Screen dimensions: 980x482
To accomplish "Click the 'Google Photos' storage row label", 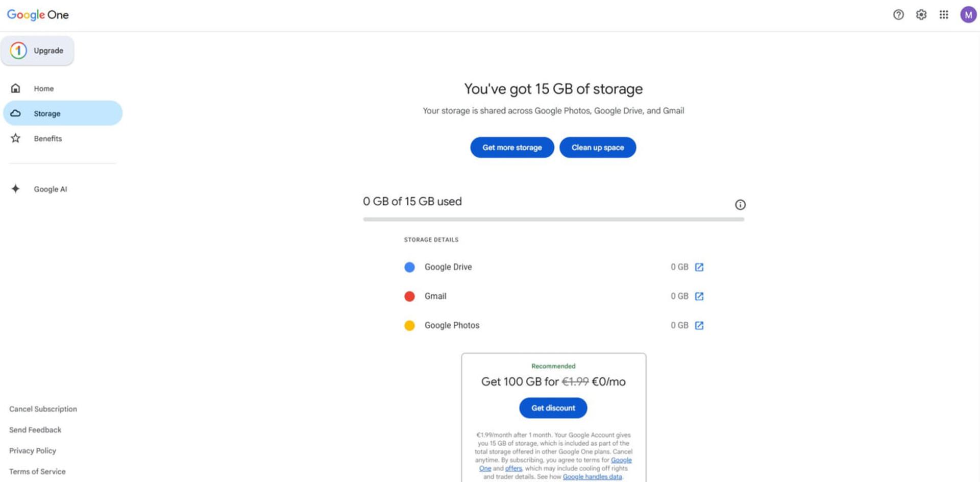I will click(452, 325).
